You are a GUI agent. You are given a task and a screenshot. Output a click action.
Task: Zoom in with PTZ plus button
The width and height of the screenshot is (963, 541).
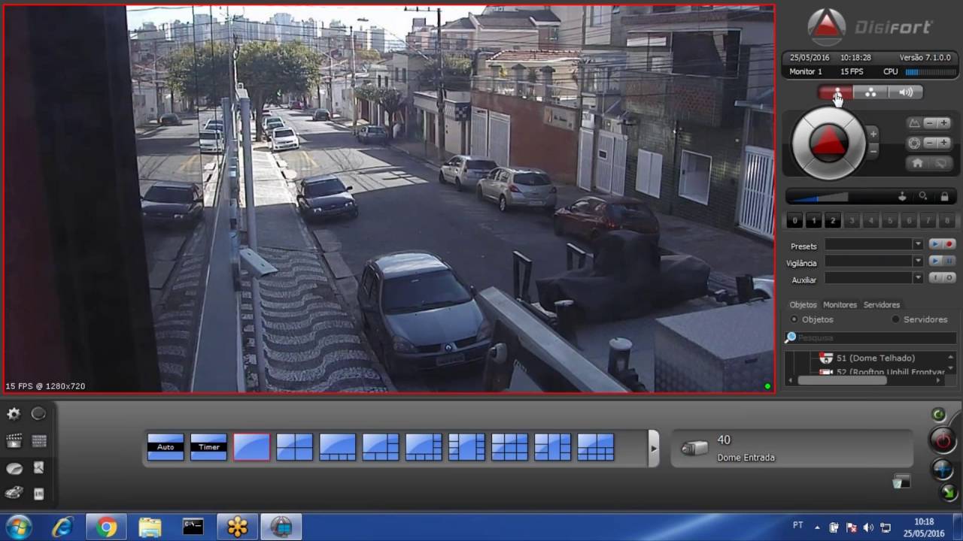pos(873,134)
